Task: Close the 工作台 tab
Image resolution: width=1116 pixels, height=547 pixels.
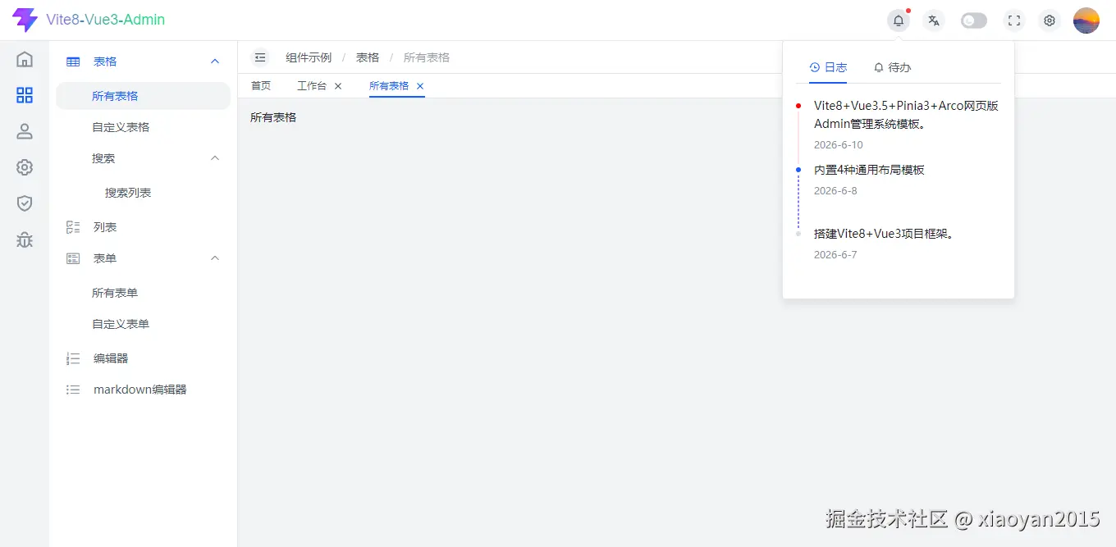Action: coord(338,86)
